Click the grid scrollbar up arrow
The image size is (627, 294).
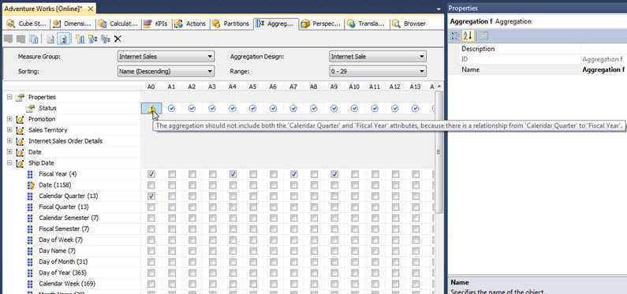439,86
